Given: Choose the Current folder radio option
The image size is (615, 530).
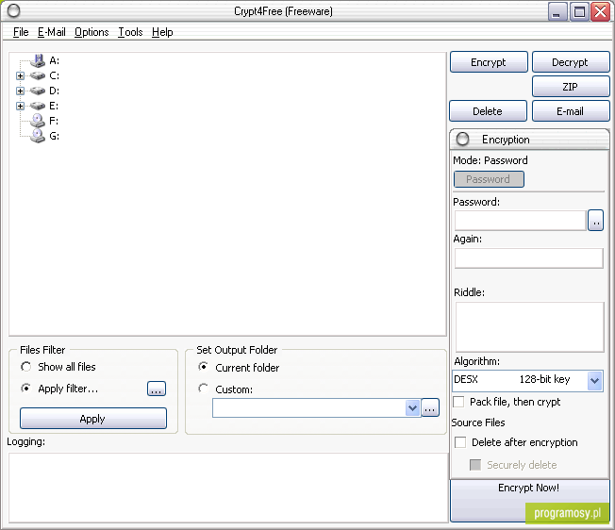Looking at the screenshot, I should pos(203,367).
